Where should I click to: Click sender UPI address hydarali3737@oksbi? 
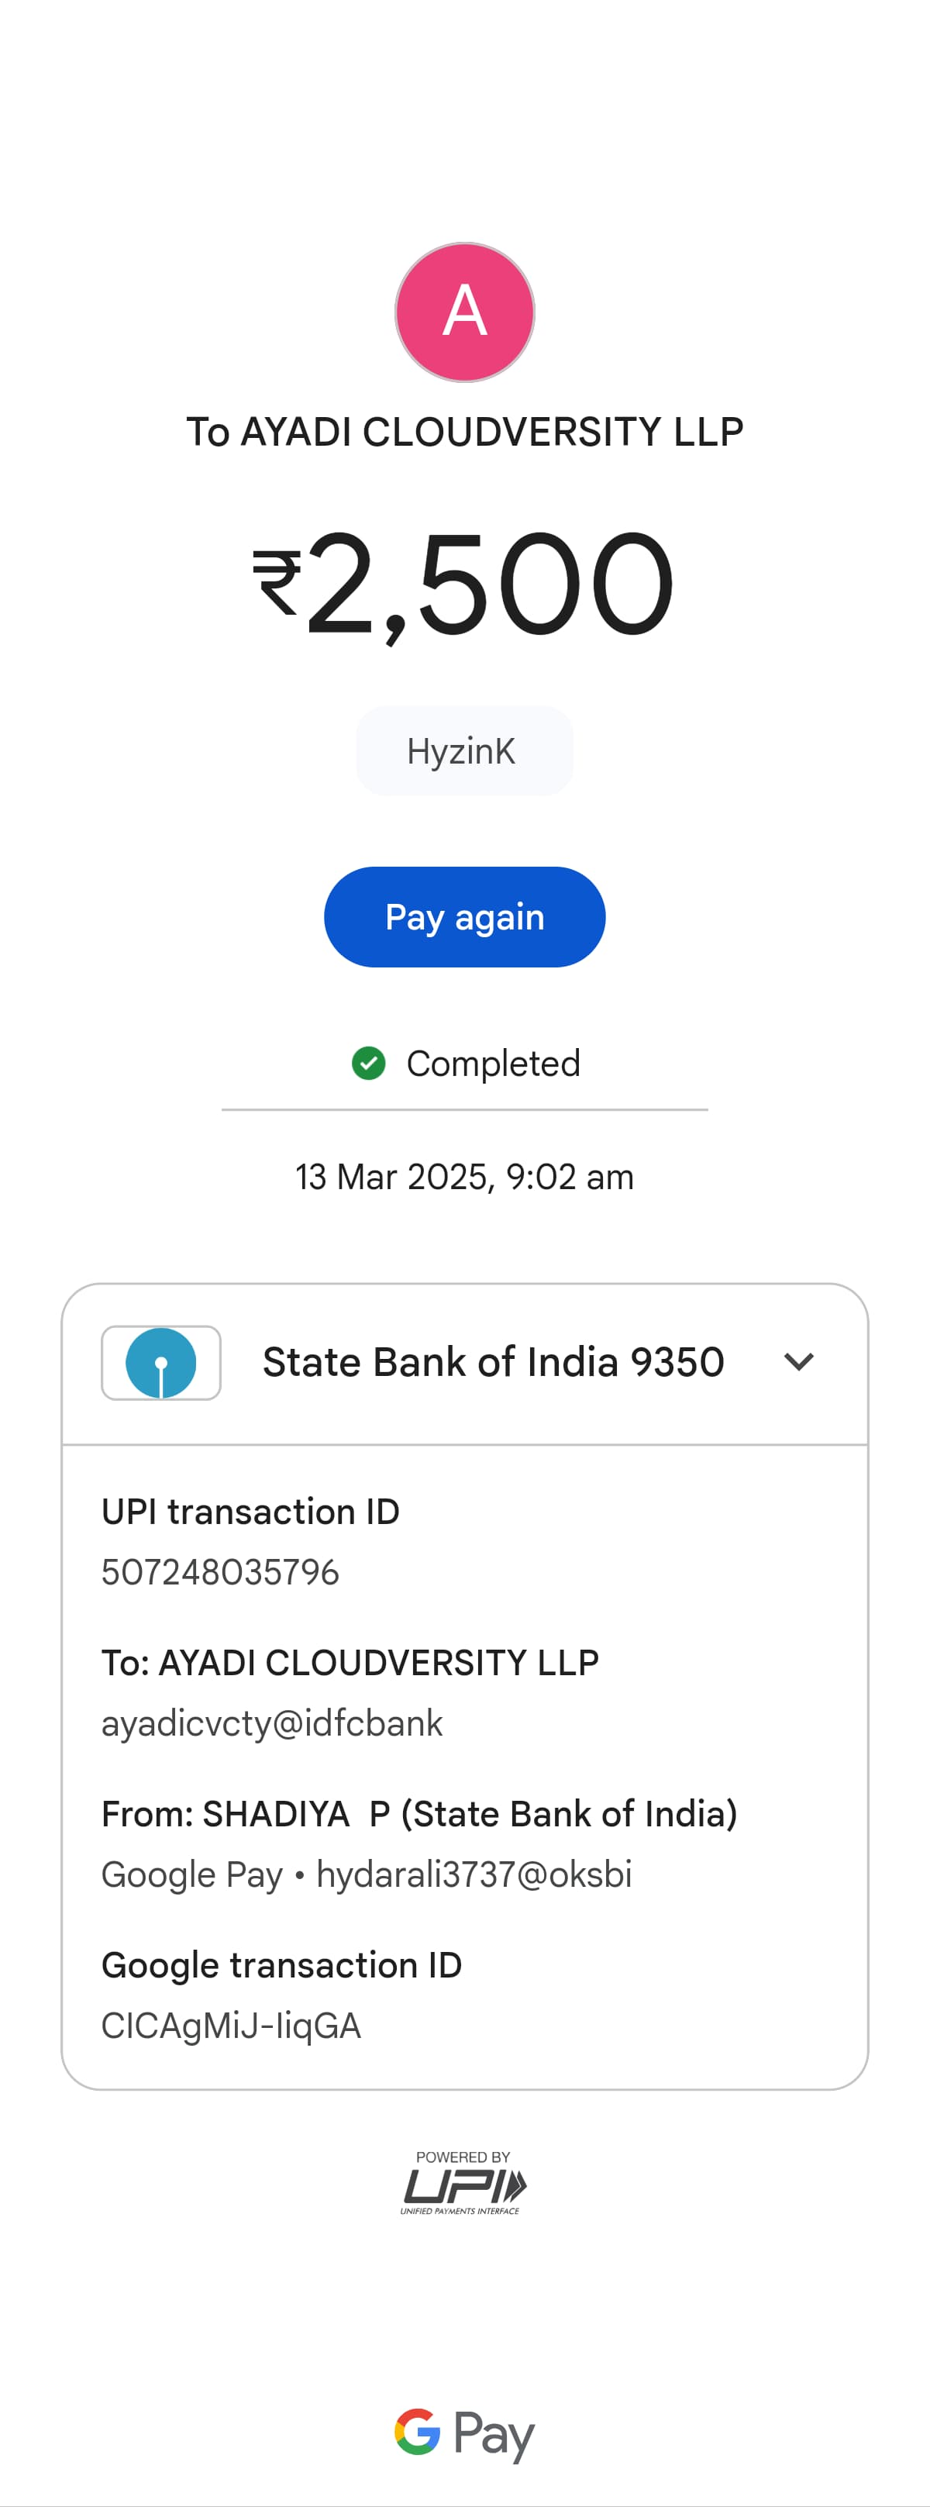pyautogui.click(x=474, y=1874)
